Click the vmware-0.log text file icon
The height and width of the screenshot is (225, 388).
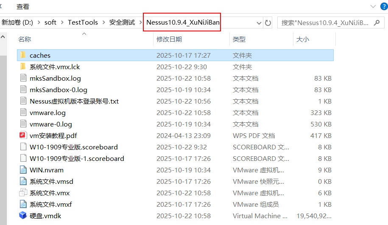tap(23, 124)
